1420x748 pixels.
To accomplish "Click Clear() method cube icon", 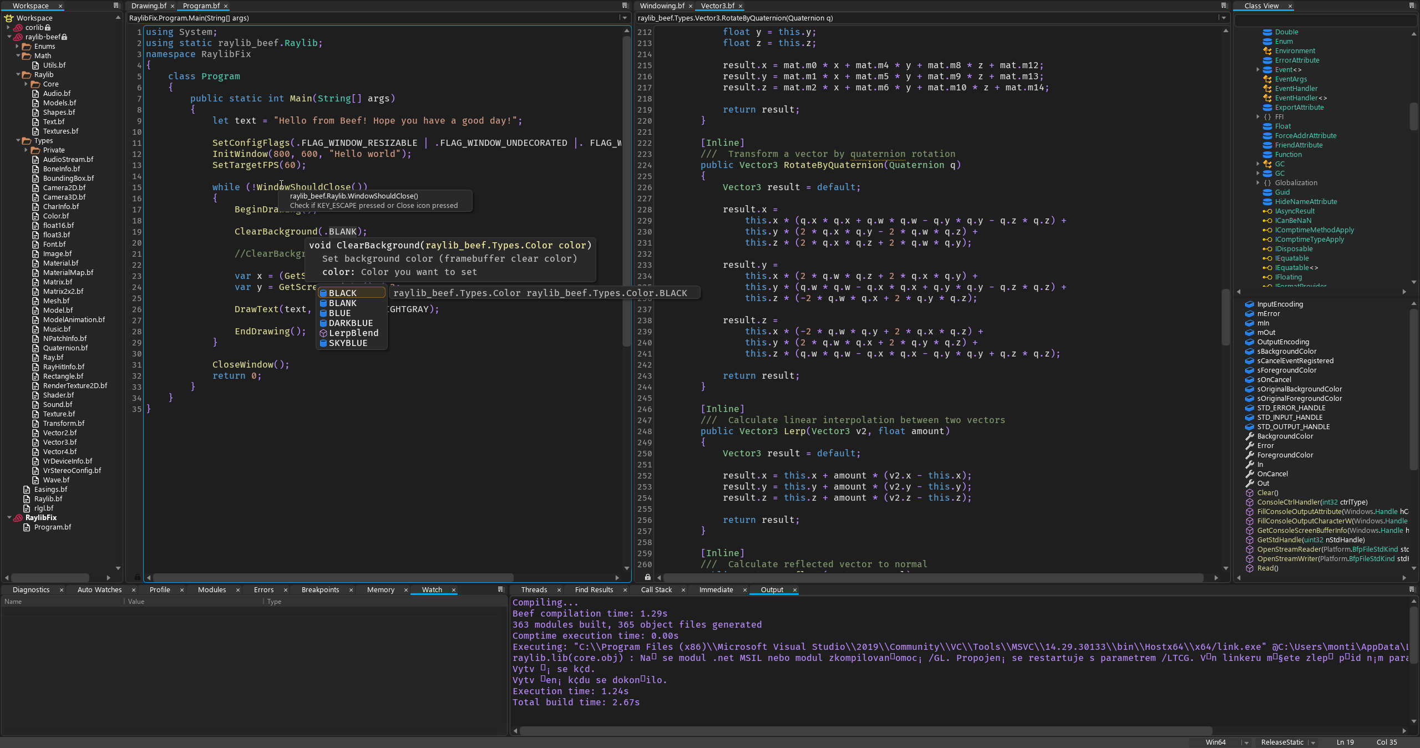I will 1250,492.
